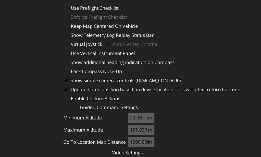Show additional heading indicators on Compass
Viewport: 261px width, 157px height.
click(x=122, y=62)
